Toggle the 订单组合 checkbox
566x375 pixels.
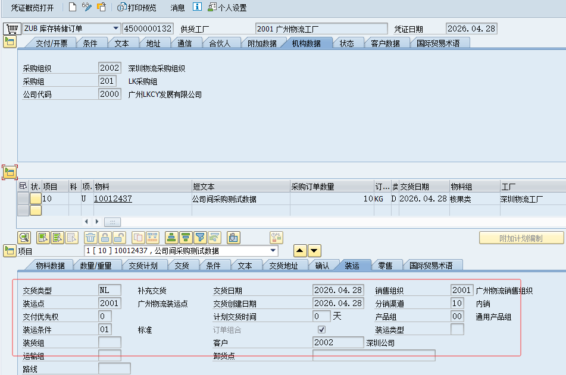(x=322, y=329)
